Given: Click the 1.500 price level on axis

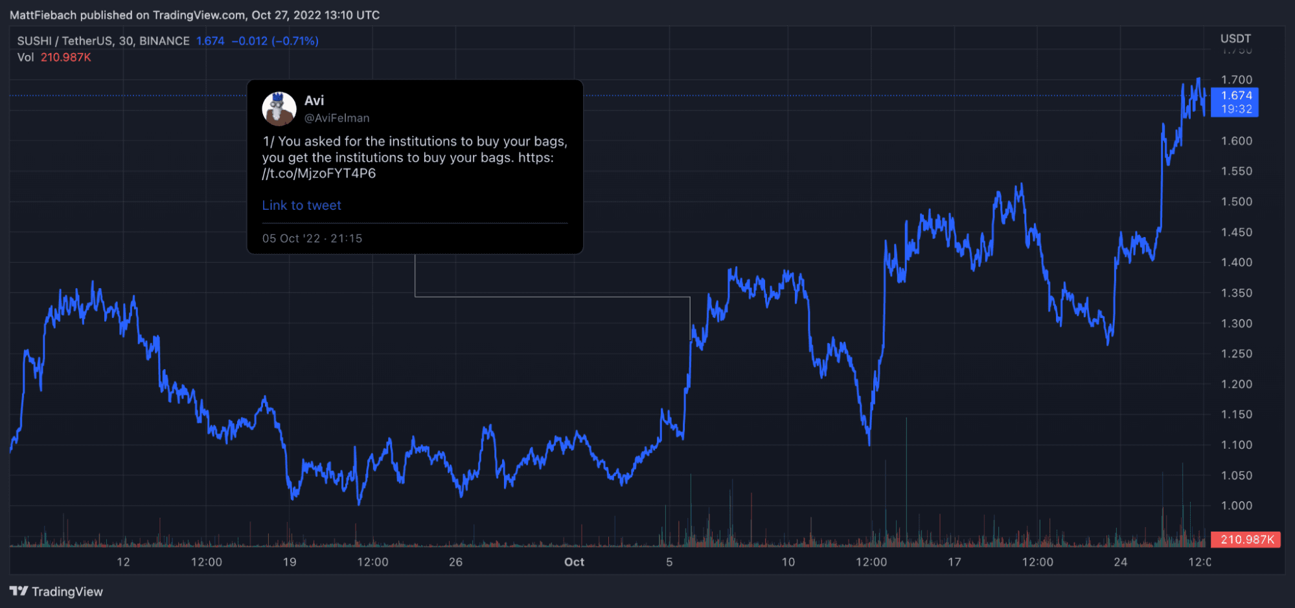Looking at the screenshot, I should pyautogui.click(x=1237, y=201).
